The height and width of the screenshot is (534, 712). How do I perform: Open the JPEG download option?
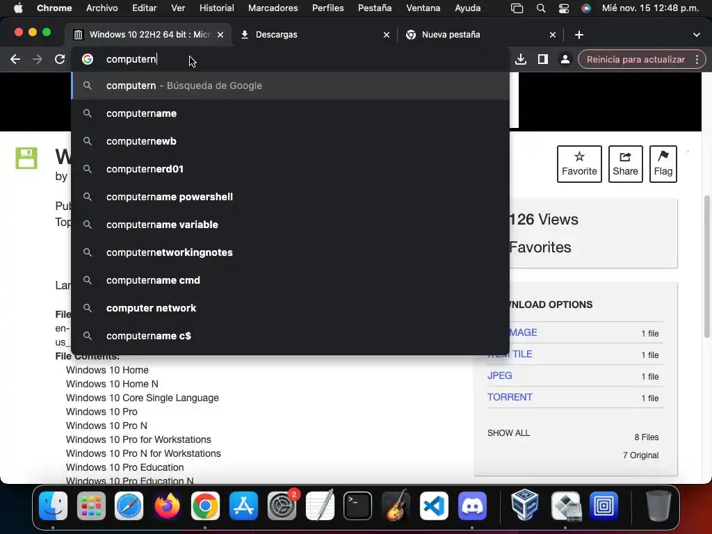pyautogui.click(x=499, y=375)
